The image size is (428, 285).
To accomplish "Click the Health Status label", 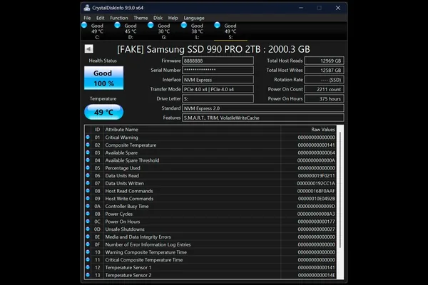I will pos(103,61).
